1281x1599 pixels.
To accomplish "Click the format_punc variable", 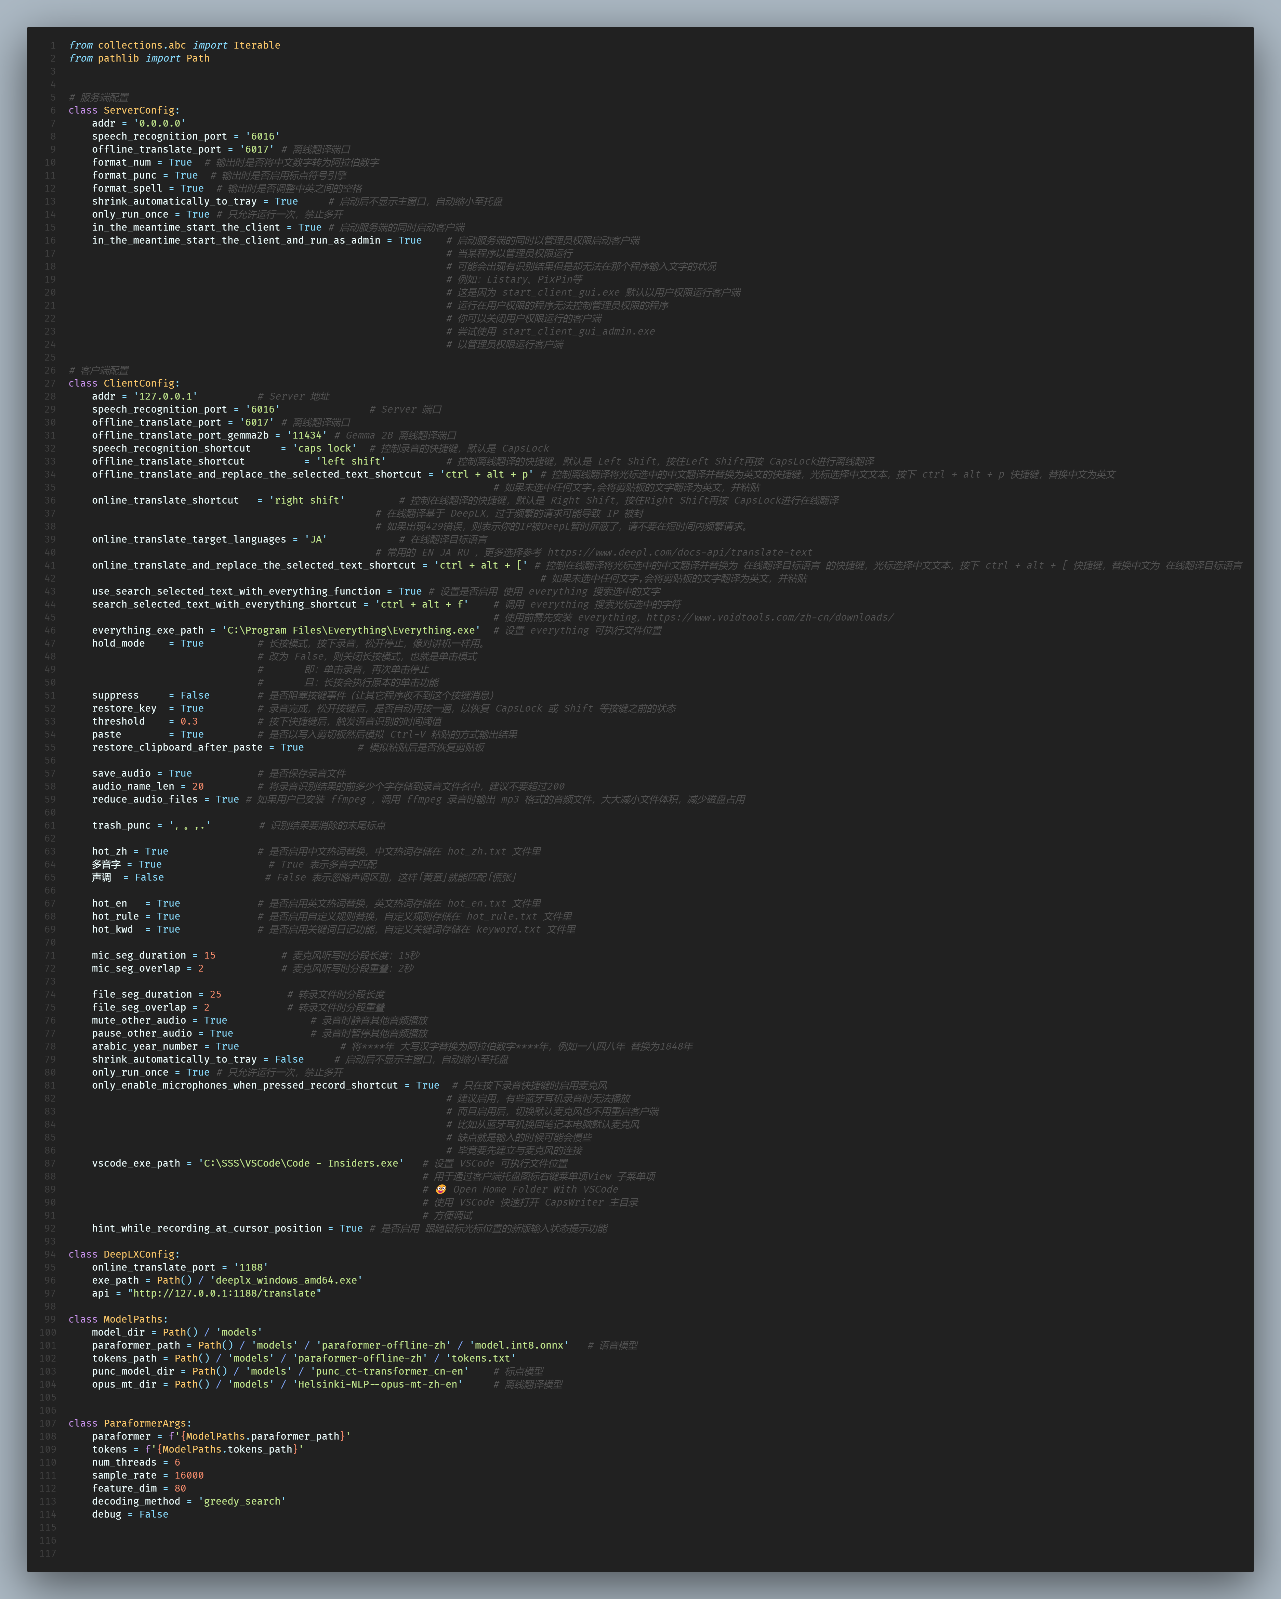I will point(124,176).
